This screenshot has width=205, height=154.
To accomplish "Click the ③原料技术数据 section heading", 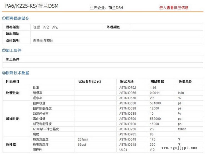I will tap(16, 73).
